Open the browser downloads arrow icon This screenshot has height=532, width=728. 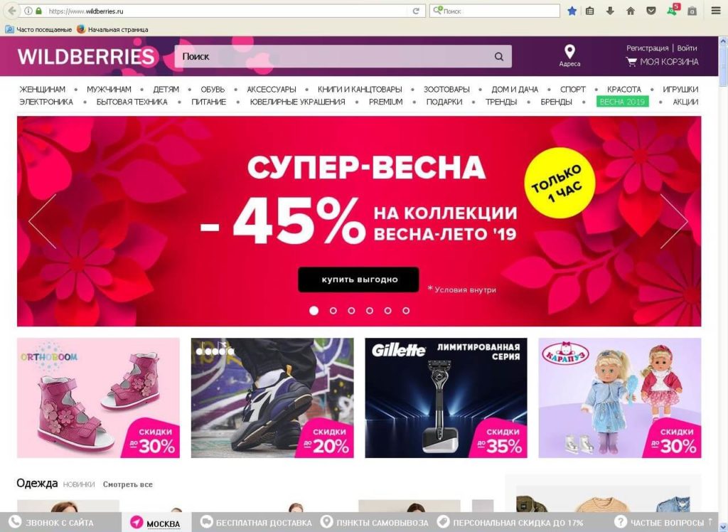click(610, 11)
